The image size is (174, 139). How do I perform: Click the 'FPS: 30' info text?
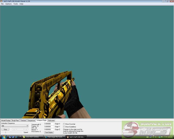[34, 128]
